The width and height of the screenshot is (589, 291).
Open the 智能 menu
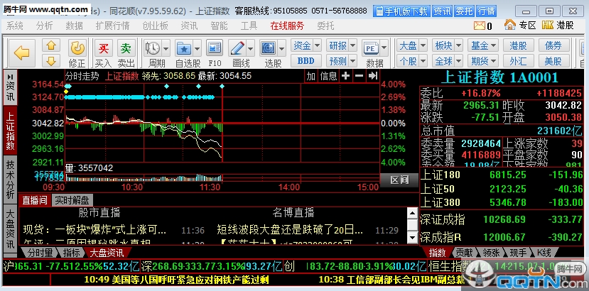[x=219, y=26]
